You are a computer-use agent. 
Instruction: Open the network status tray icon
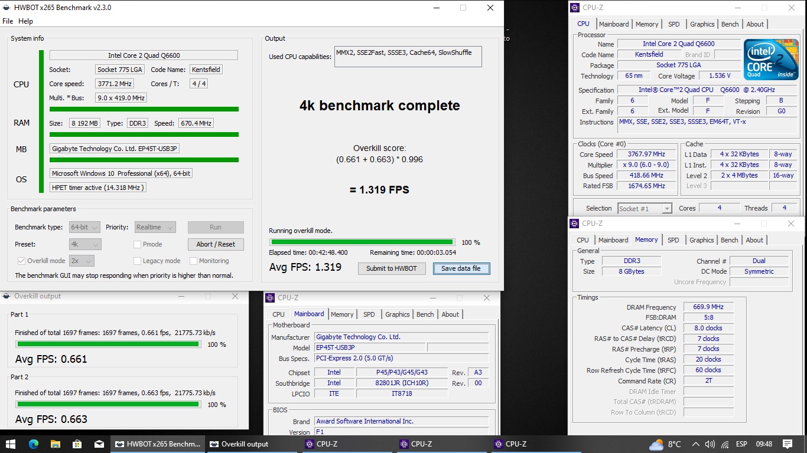[x=725, y=444]
